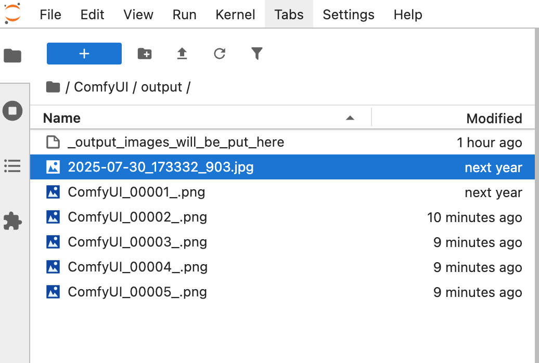The width and height of the screenshot is (539, 363).
Task: Go to root via breadcrumb folder icon
Action: 53,87
